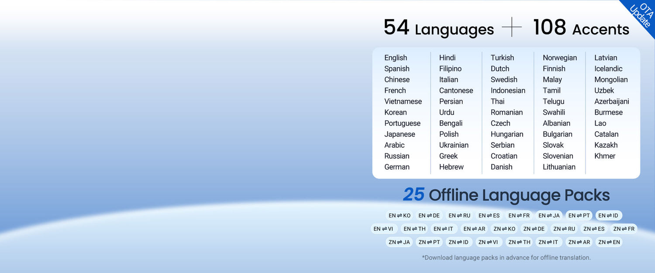Click the ZN⇌KO offline pack badge
The width and height of the screenshot is (655, 273).
pos(504,228)
